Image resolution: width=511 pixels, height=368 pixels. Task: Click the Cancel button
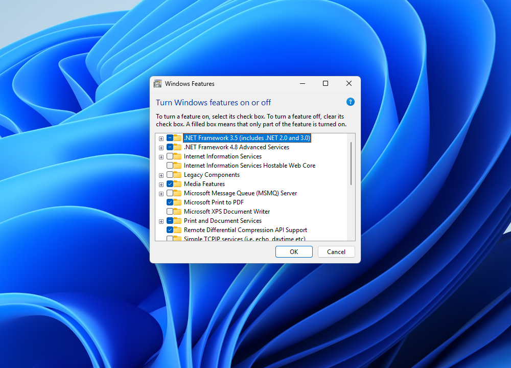[x=336, y=251]
